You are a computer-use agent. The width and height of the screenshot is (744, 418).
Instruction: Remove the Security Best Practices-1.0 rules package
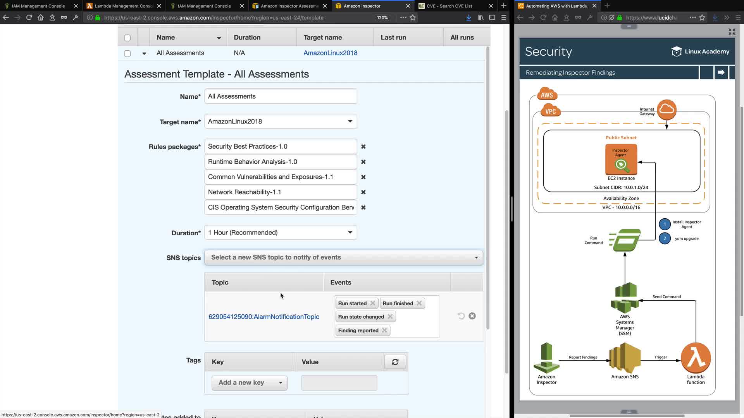point(363,147)
